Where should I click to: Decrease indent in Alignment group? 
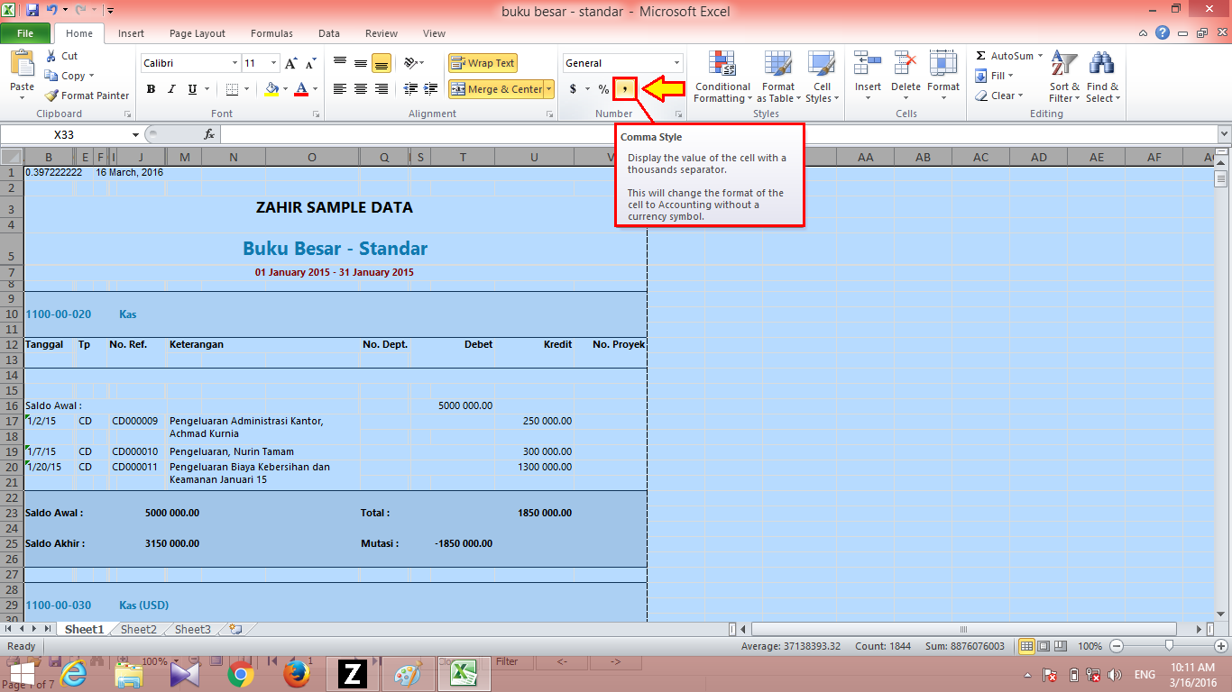411,89
